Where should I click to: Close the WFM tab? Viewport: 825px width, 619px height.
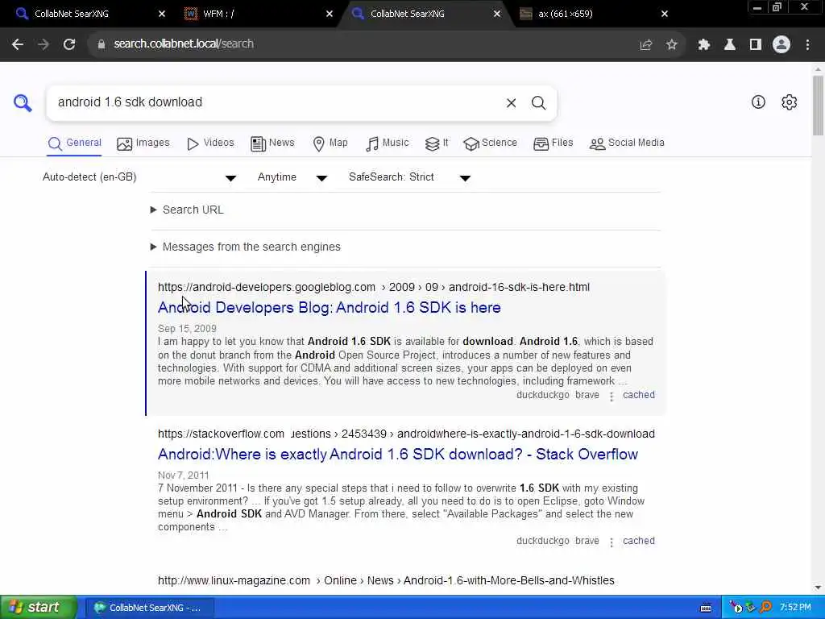[330, 14]
